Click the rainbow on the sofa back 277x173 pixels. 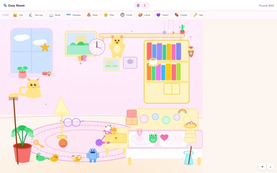coord(182,111)
